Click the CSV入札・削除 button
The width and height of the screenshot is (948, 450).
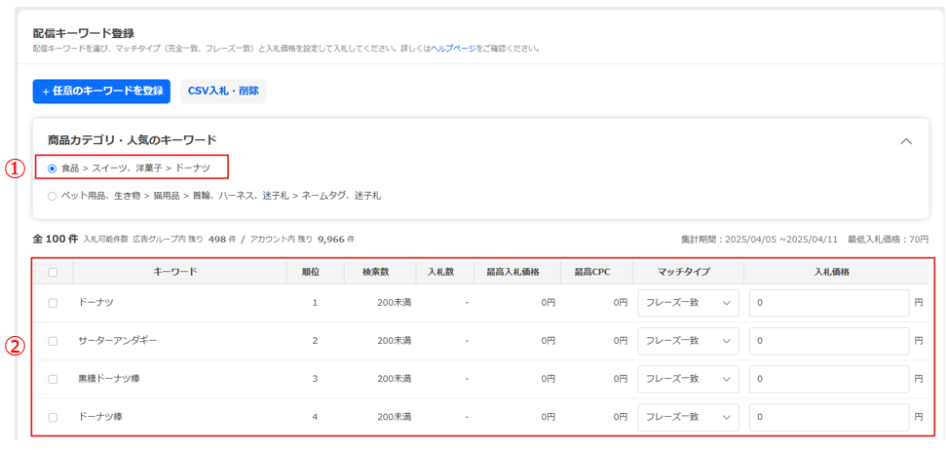[x=223, y=92]
